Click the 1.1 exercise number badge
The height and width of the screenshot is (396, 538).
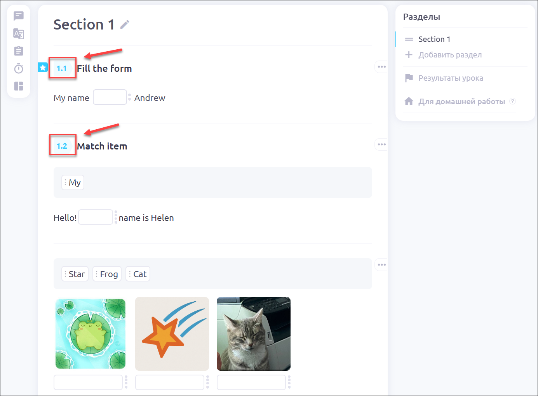click(x=62, y=68)
